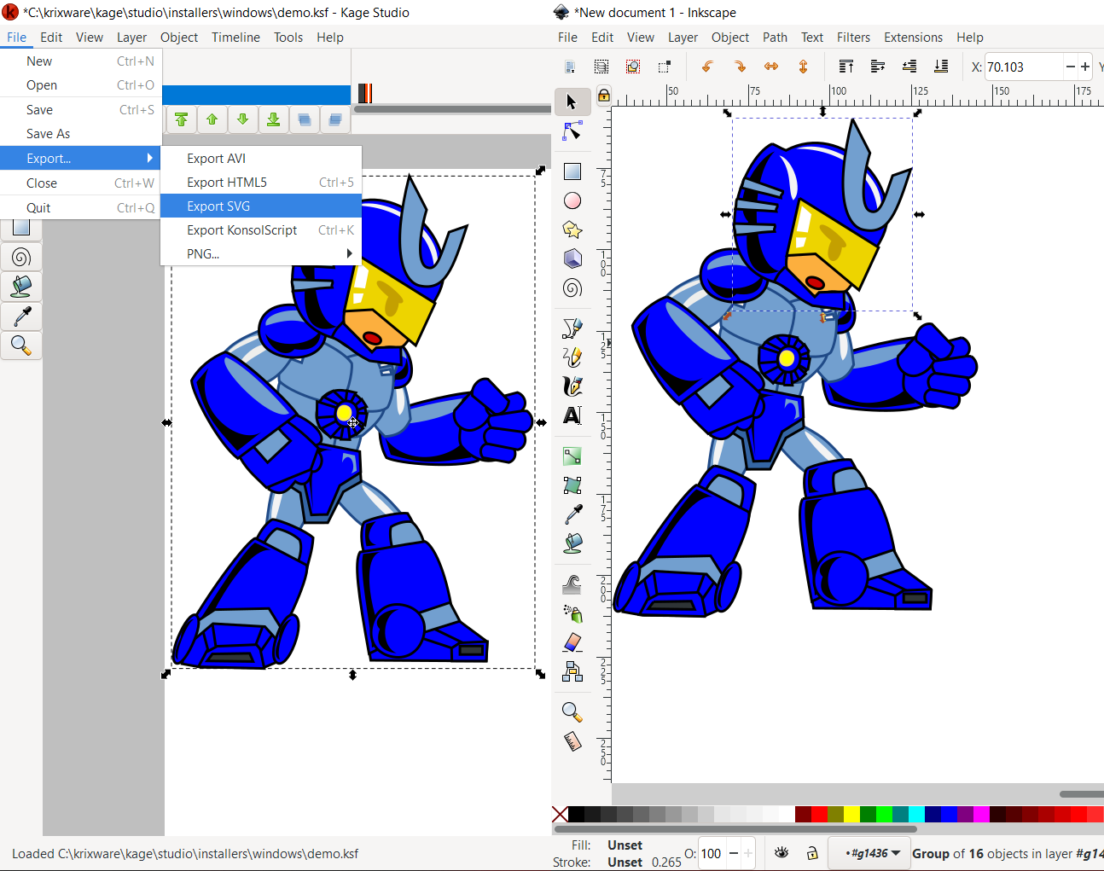The image size is (1104, 871).
Task: Choose Export SVG from submenu
Action: pyautogui.click(x=261, y=206)
